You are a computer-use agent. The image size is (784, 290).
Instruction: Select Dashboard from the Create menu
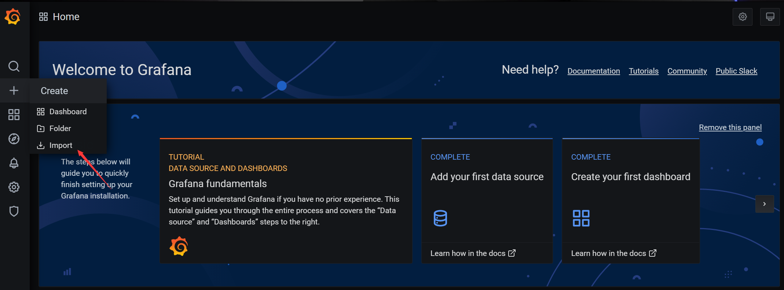point(68,112)
